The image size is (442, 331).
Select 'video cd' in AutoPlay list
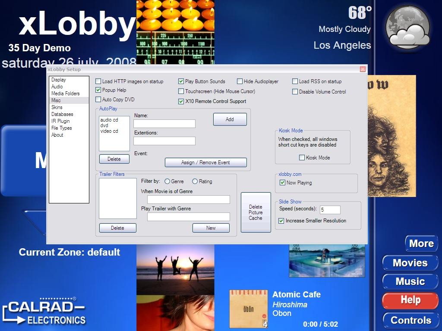[109, 131]
